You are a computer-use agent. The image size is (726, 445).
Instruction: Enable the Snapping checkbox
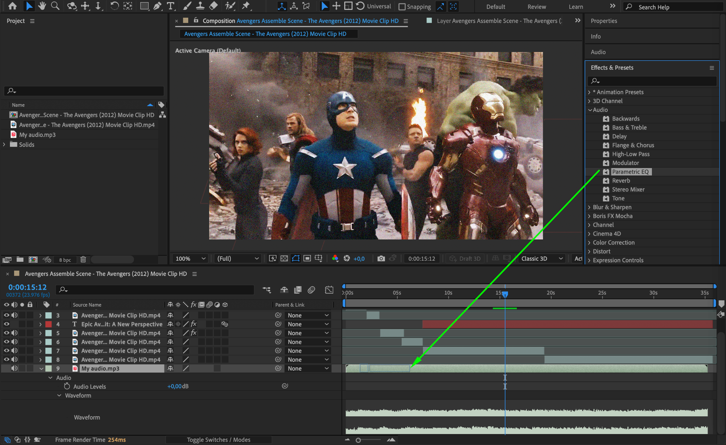pyautogui.click(x=402, y=7)
